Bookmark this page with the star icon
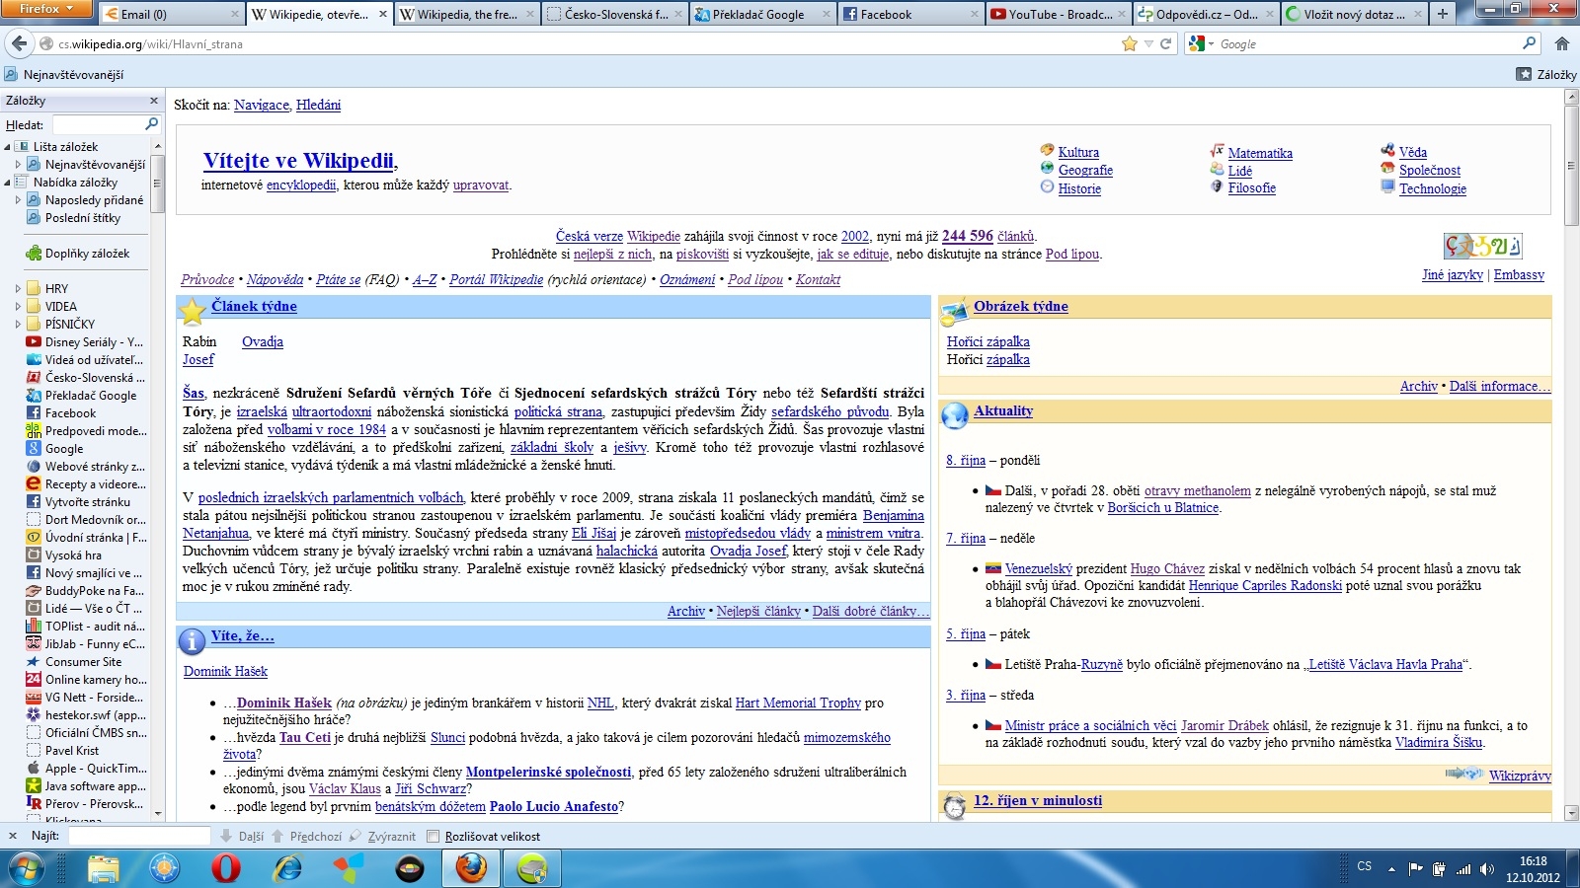1580x888 pixels. 1130,43
